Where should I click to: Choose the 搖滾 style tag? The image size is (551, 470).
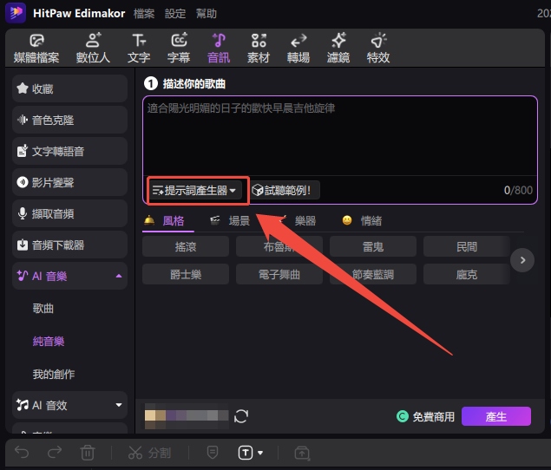[186, 246]
